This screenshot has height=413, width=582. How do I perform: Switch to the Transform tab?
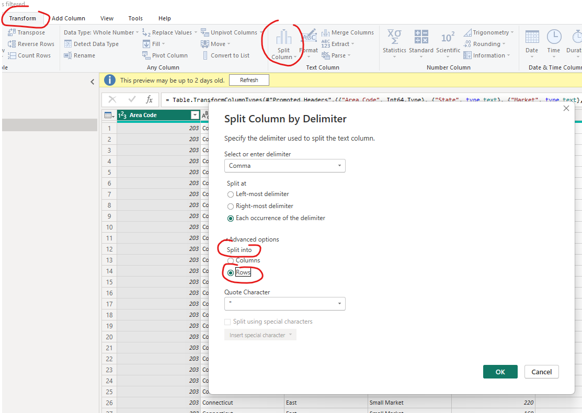pyautogui.click(x=22, y=18)
